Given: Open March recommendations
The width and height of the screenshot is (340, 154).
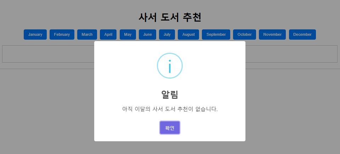Looking at the screenshot, I should [x=87, y=34].
